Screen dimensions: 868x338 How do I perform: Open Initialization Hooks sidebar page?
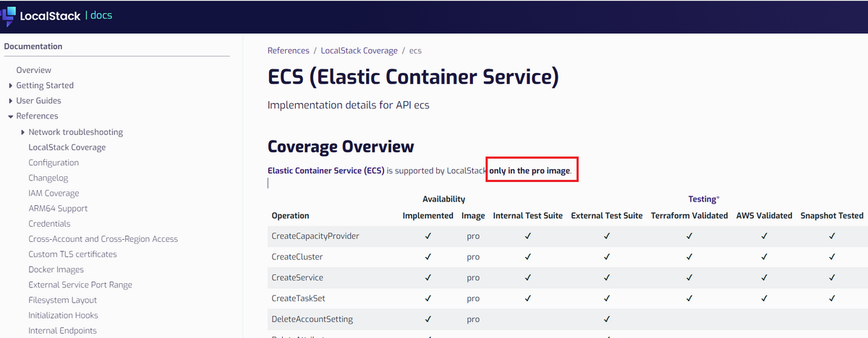pyautogui.click(x=64, y=316)
